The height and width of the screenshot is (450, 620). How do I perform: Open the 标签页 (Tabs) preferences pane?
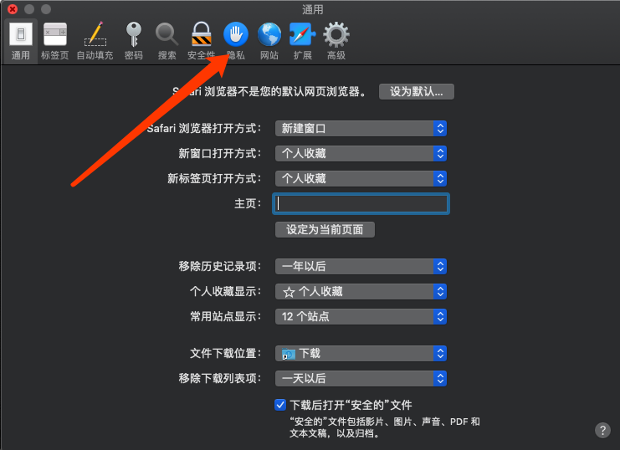pyautogui.click(x=55, y=41)
